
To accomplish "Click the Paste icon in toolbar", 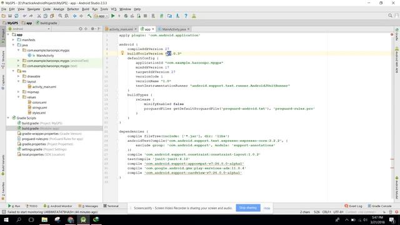I will click(52, 16).
